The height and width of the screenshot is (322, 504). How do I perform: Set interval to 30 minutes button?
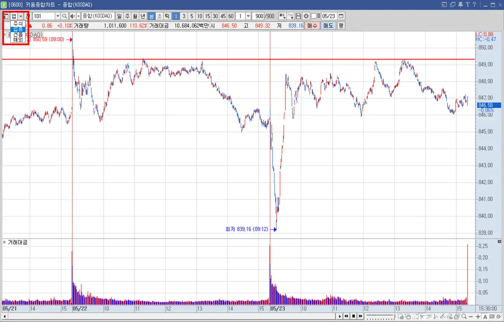tap(215, 16)
